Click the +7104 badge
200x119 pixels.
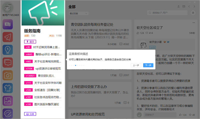point(29,68)
